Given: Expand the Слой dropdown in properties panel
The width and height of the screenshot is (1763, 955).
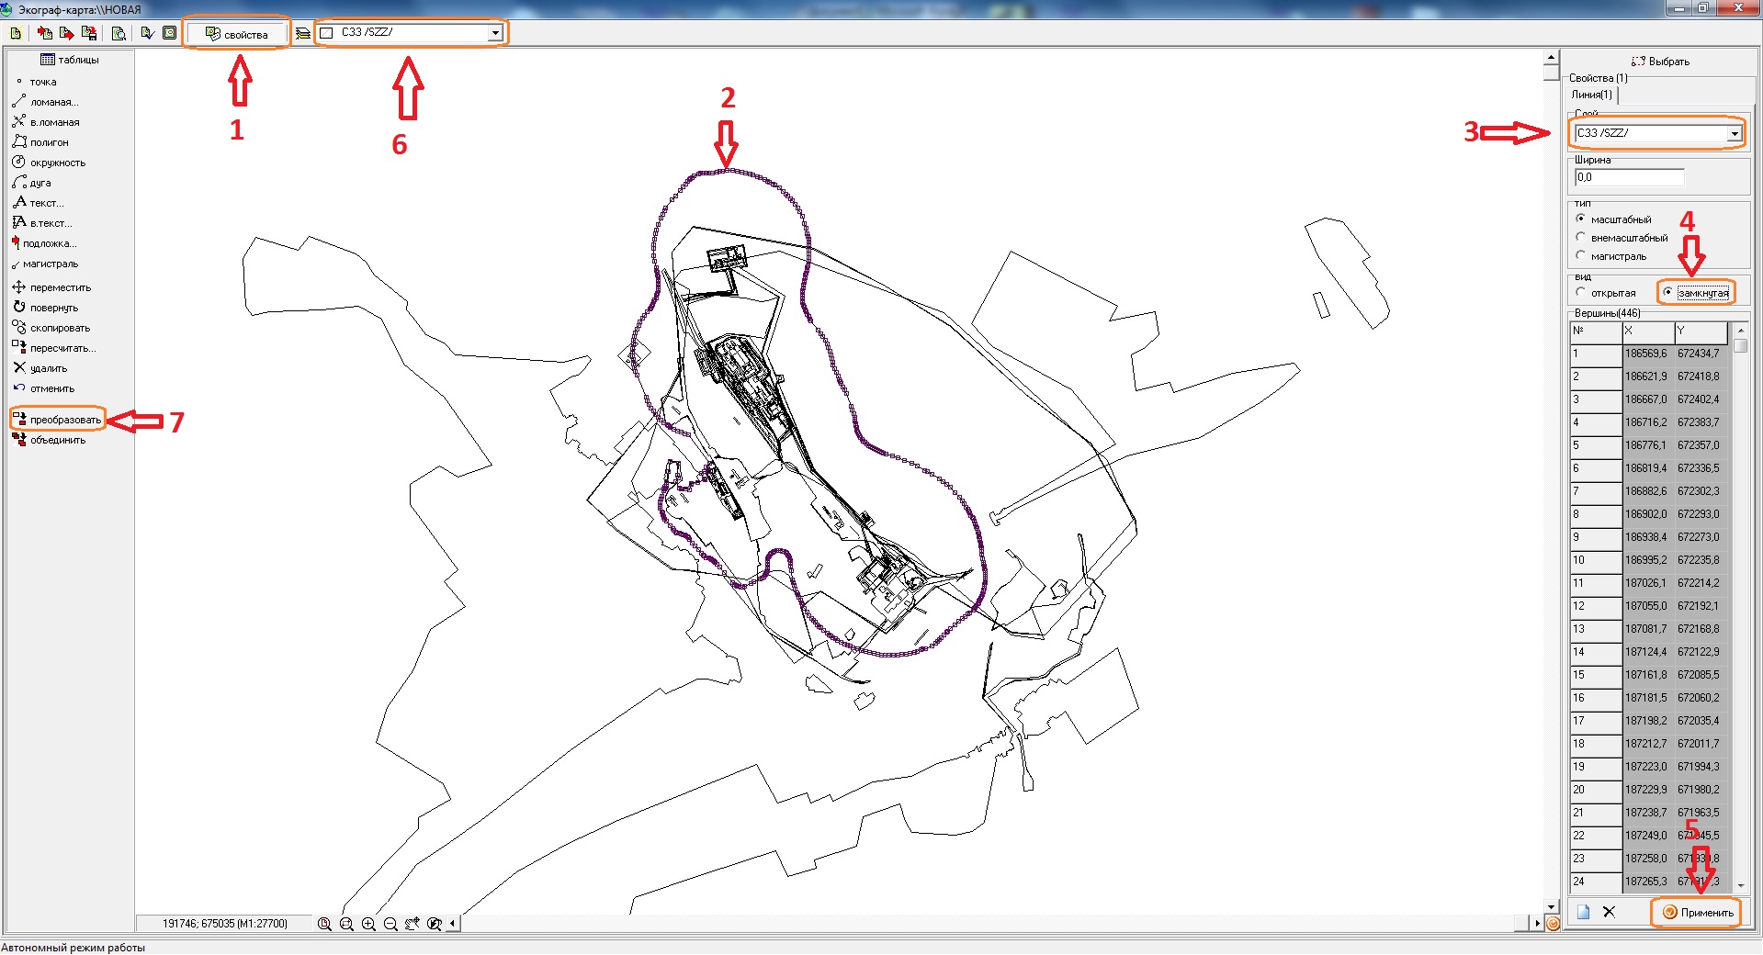Looking at the screenshot, I should click(x=1734, y=134).
